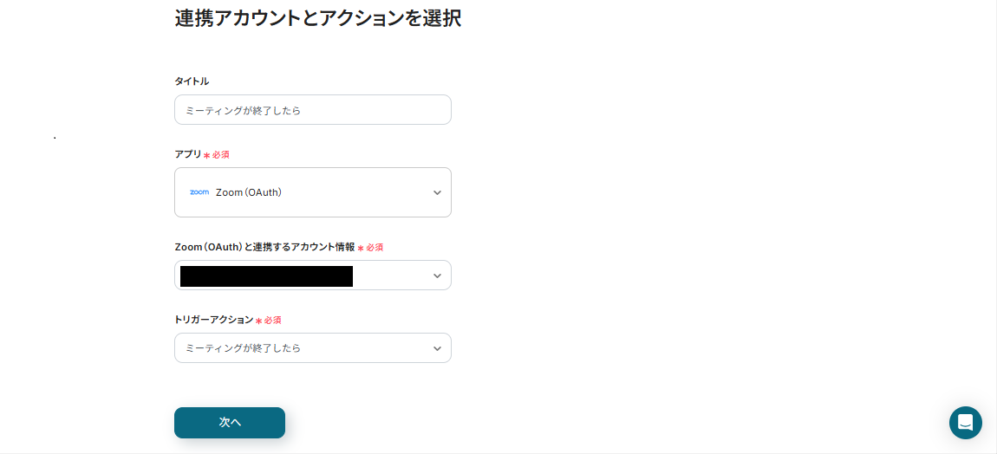Open the chat support bubble icon
This screenshot has width=997, height=454.
pos(965,423)
